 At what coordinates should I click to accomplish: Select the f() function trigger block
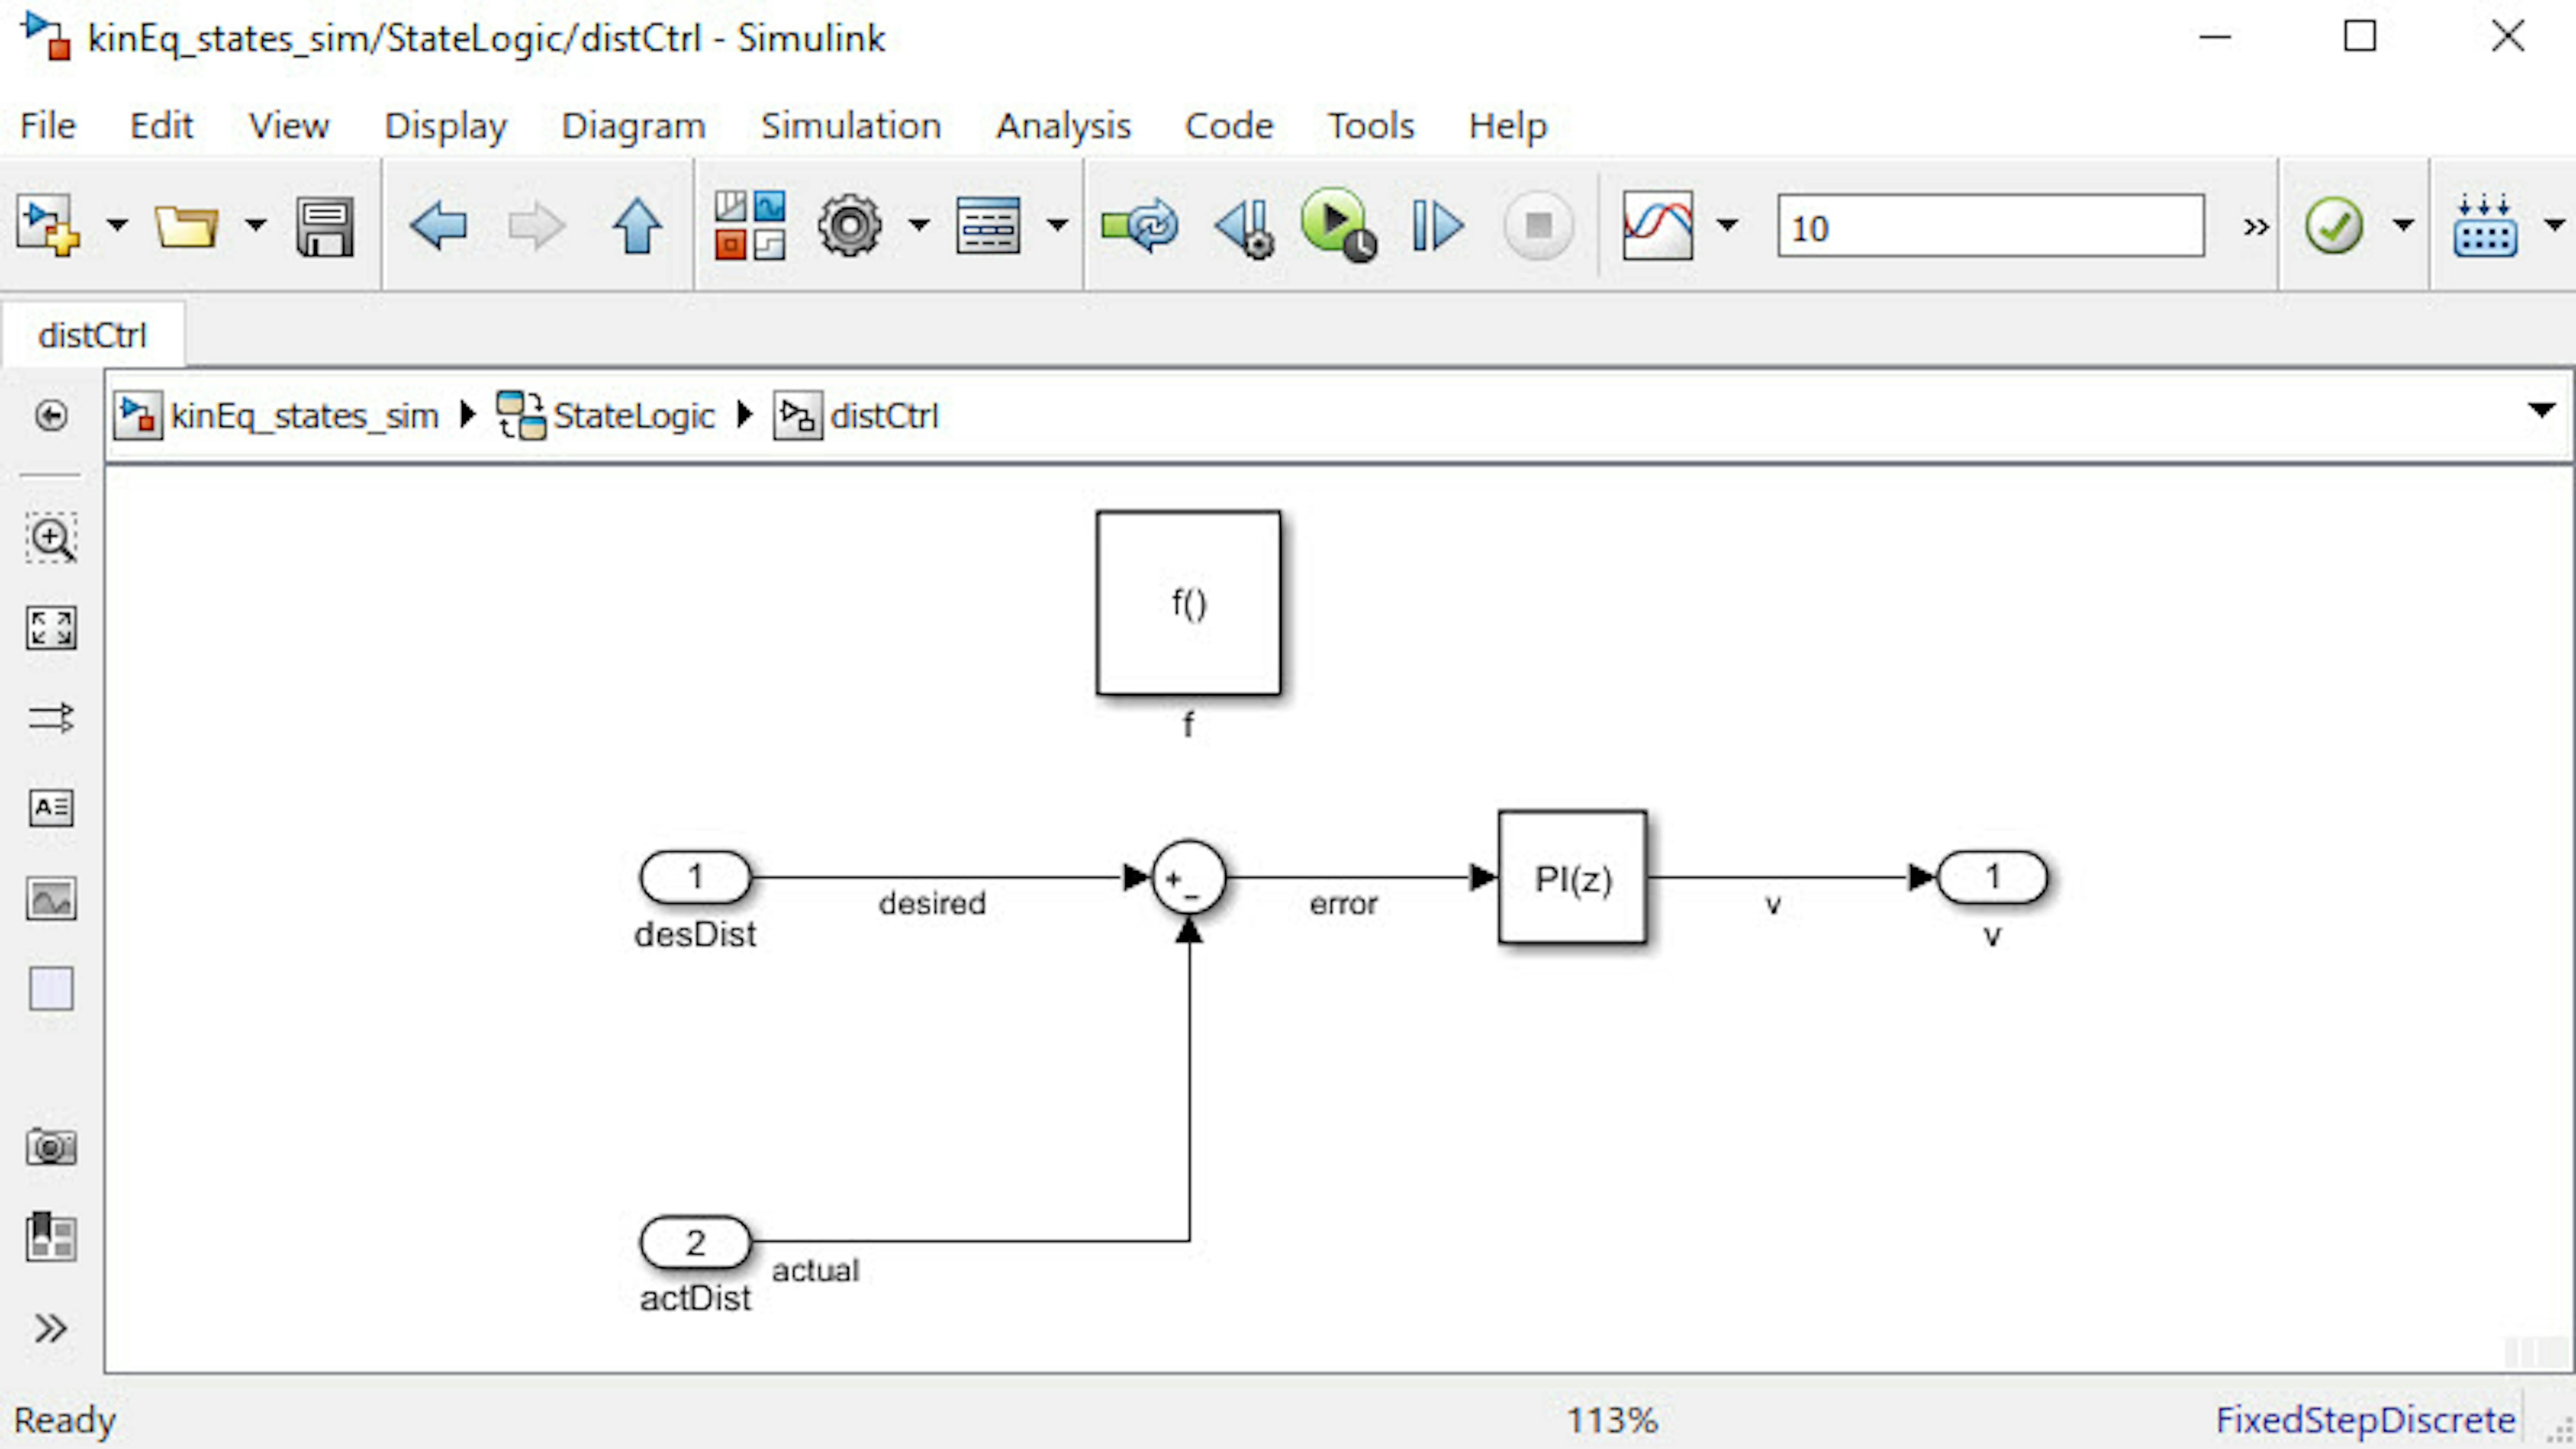coord(1188,603)
